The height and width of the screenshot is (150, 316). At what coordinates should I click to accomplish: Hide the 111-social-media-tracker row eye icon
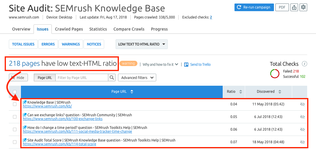pyautogui.click(x=302, y=129)
